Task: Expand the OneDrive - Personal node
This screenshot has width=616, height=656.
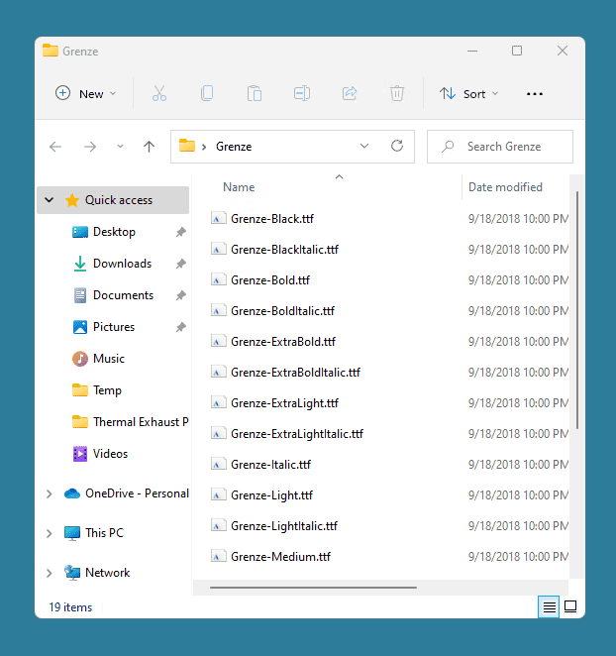Action: pos(49,493)
